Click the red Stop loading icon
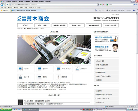This screenshot has width=138, height=111. pos(103,5)
